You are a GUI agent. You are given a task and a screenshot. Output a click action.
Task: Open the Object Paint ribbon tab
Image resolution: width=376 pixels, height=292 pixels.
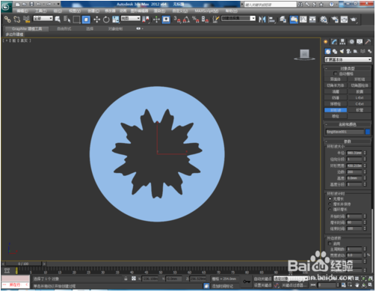point(115,28)
